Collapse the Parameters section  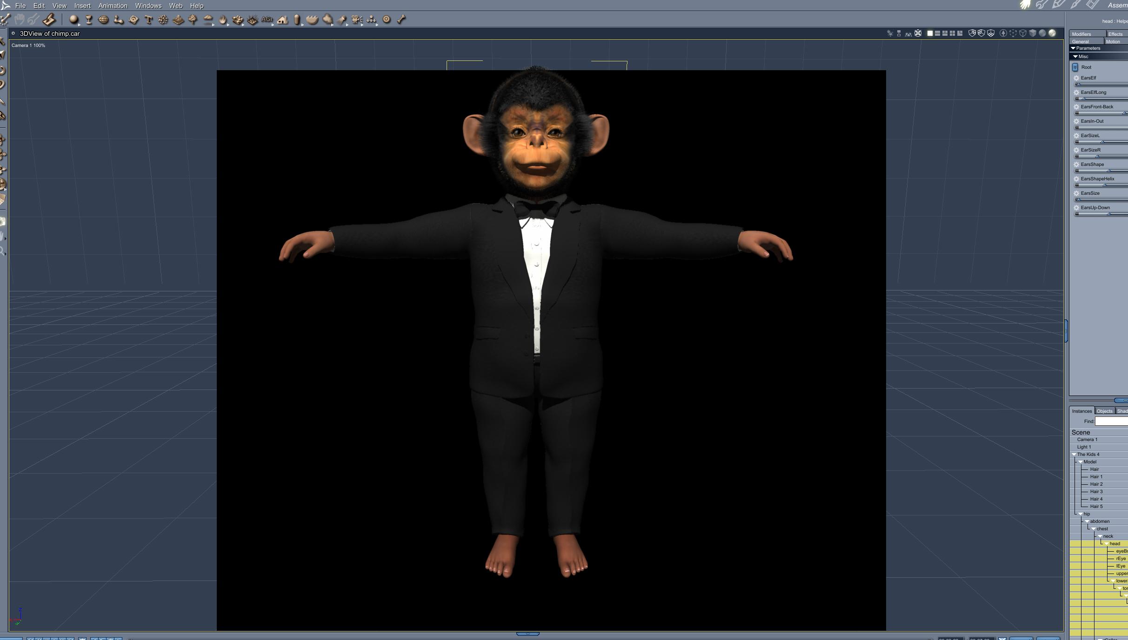(x=1074, y=48)
